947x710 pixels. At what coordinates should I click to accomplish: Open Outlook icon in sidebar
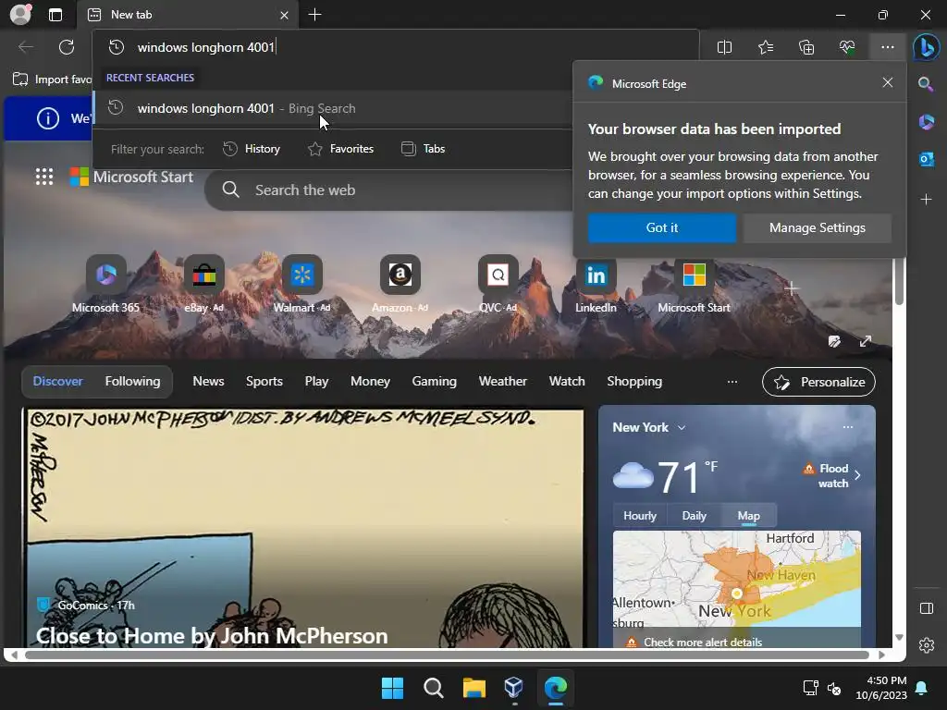pyautogui.click(x=926, y=159)
